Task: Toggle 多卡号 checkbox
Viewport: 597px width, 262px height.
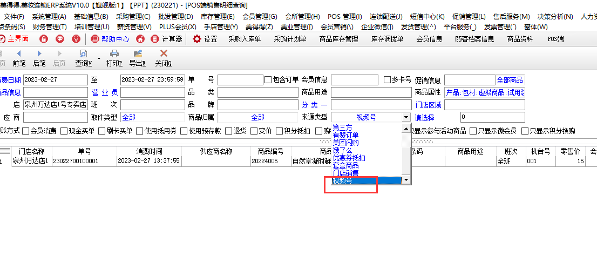Action: pos(387,79)
